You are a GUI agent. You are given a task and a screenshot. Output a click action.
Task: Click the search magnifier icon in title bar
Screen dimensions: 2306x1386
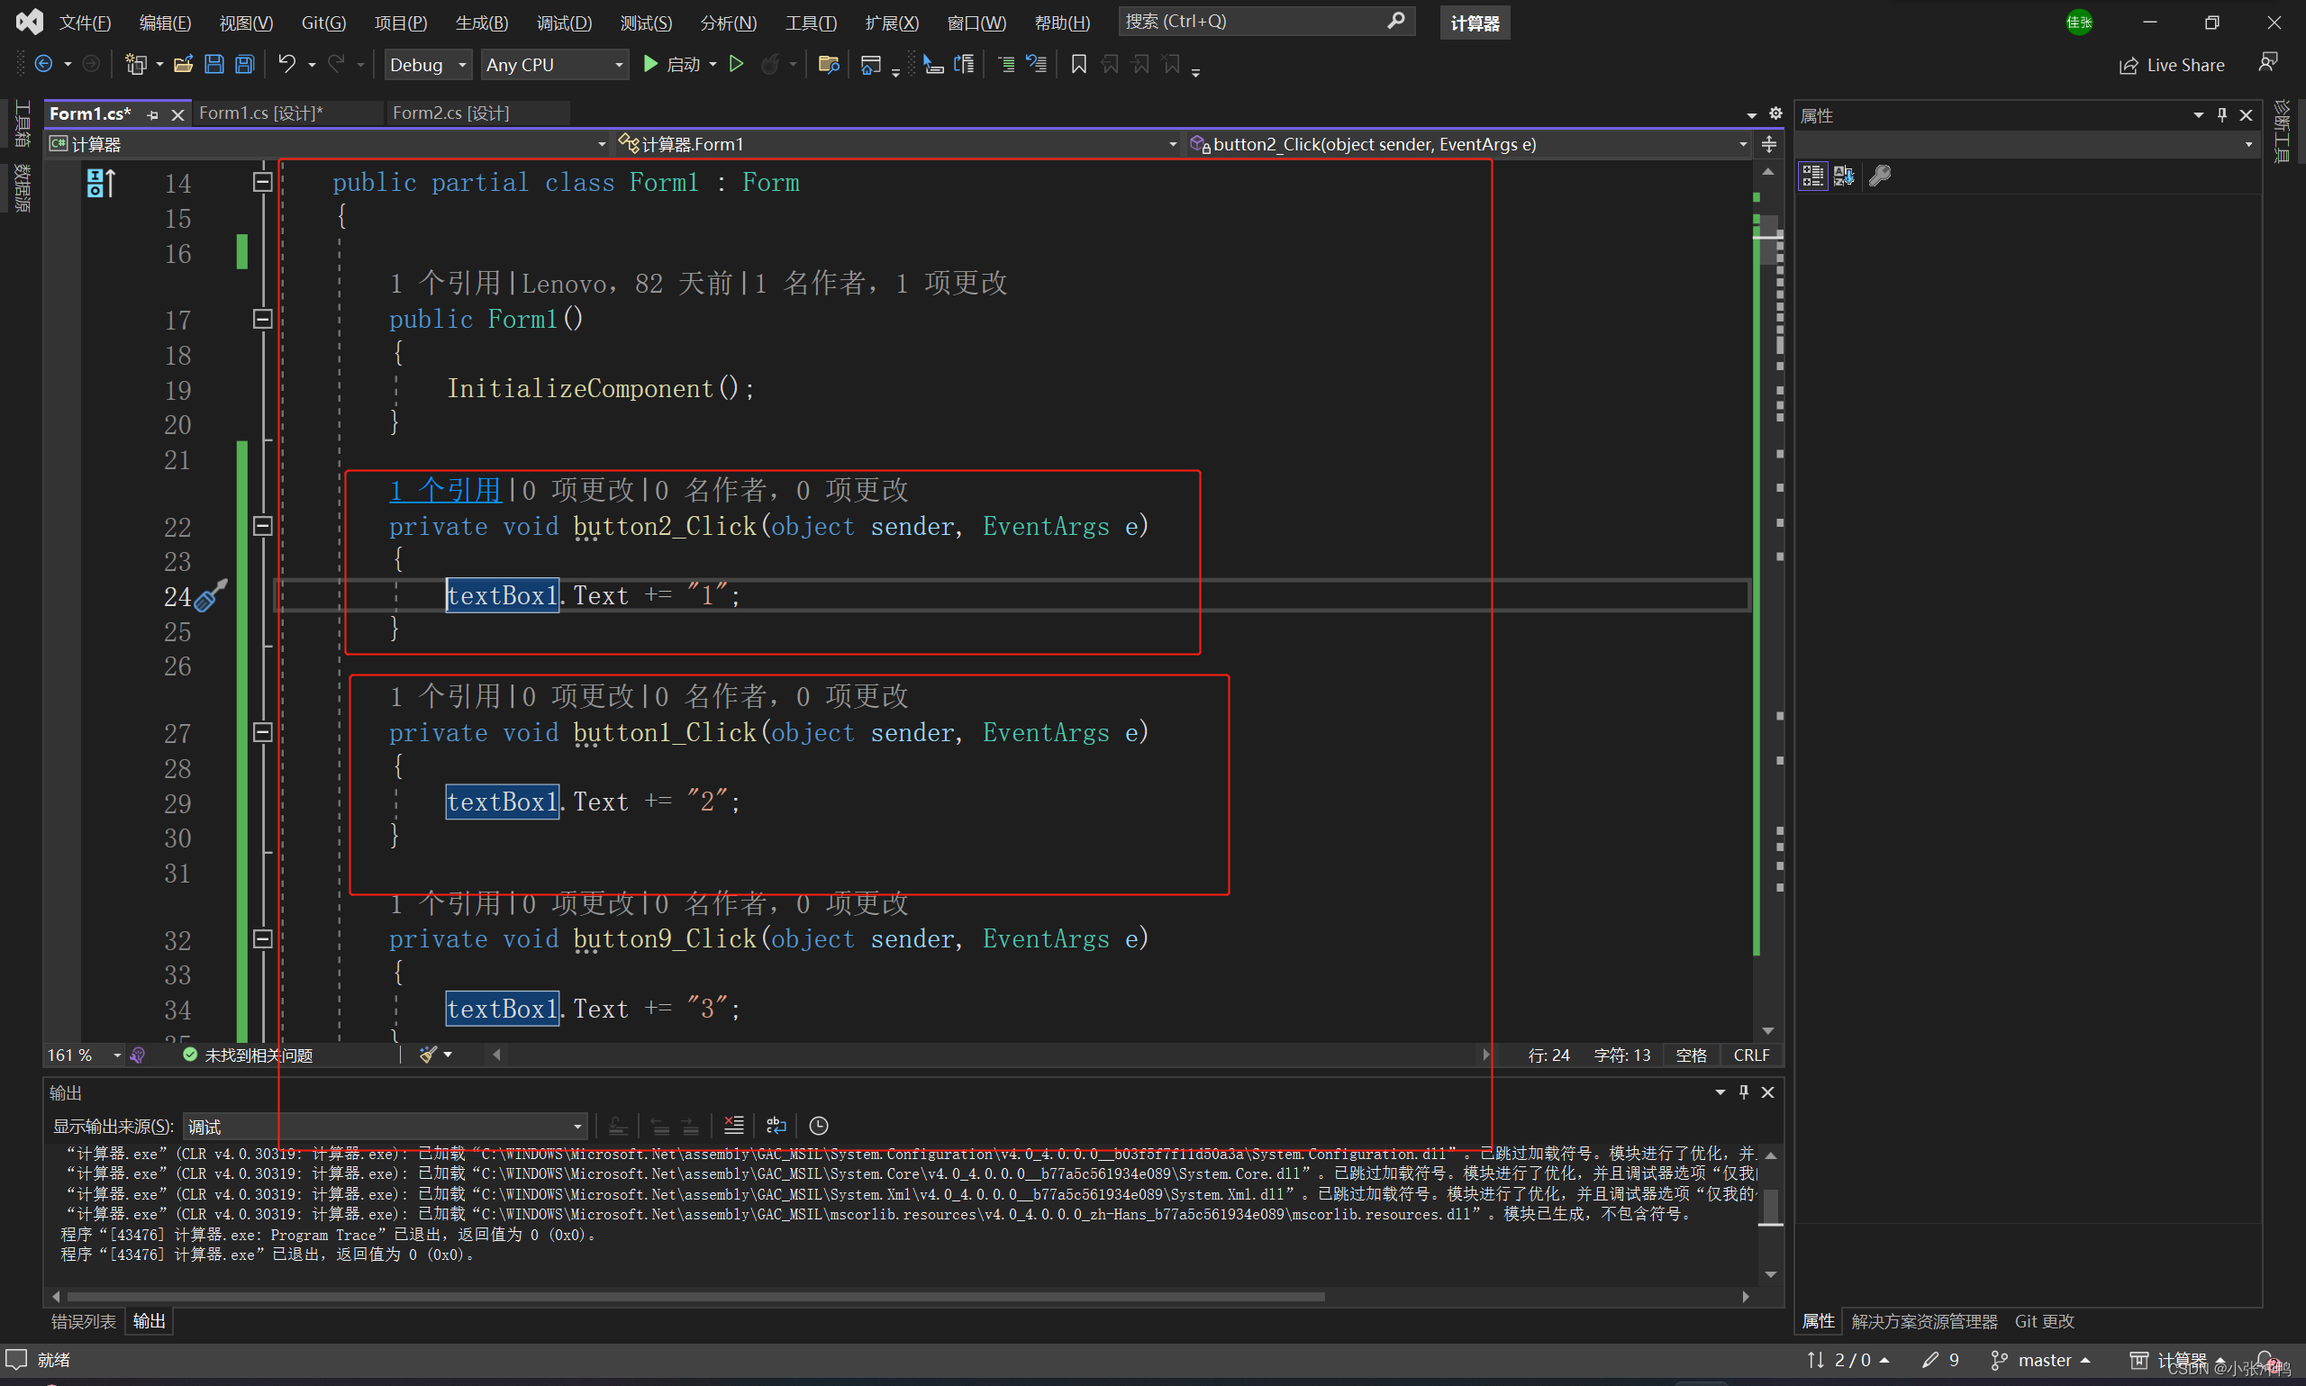click(1395, 21)
